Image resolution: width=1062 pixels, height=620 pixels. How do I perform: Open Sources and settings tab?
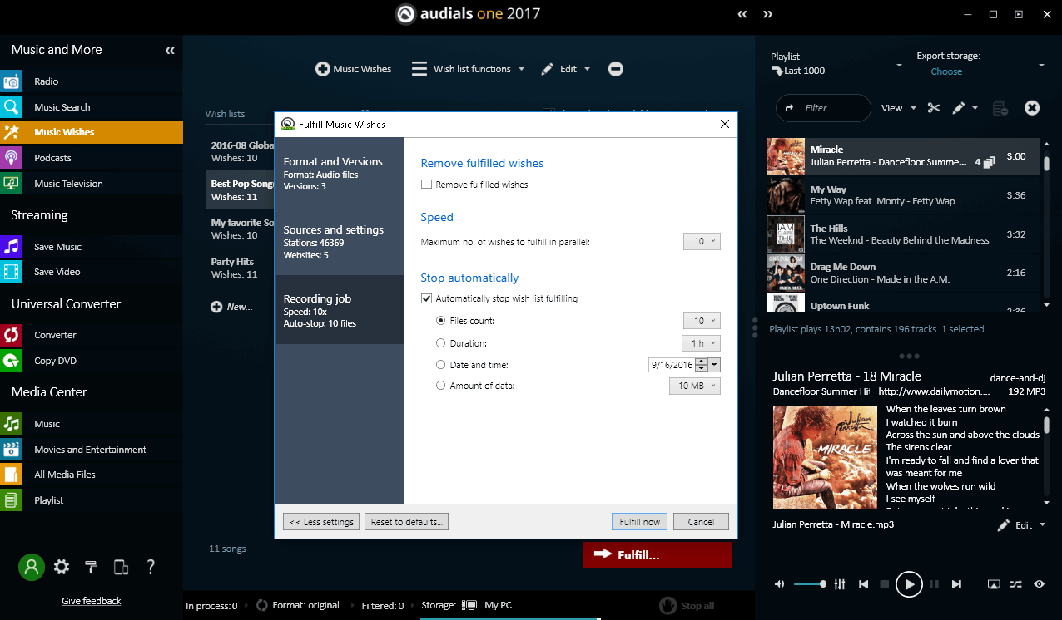(339, 241)
